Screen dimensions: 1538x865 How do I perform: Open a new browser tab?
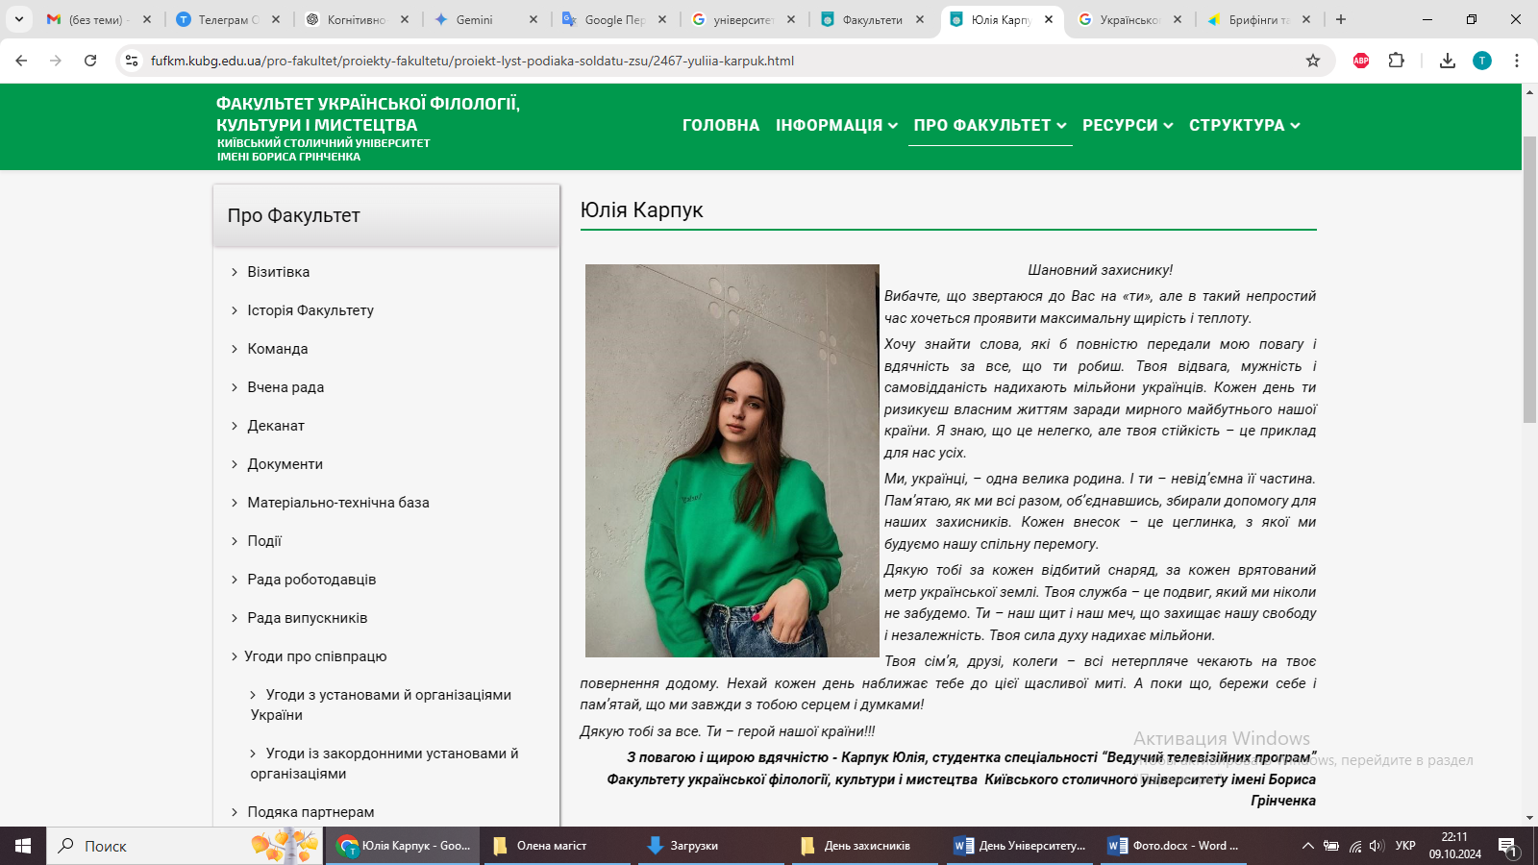tap(1341, 19)
